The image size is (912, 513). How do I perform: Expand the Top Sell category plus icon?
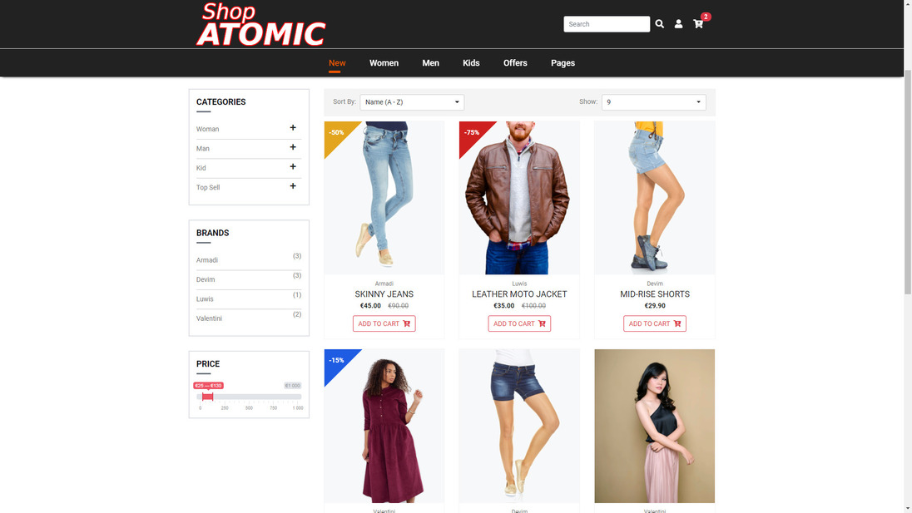[293, 186]
